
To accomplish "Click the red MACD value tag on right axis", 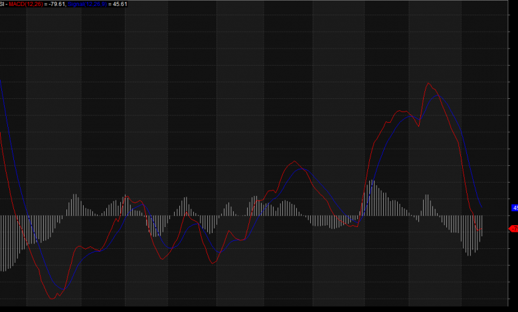I will 514,228.
